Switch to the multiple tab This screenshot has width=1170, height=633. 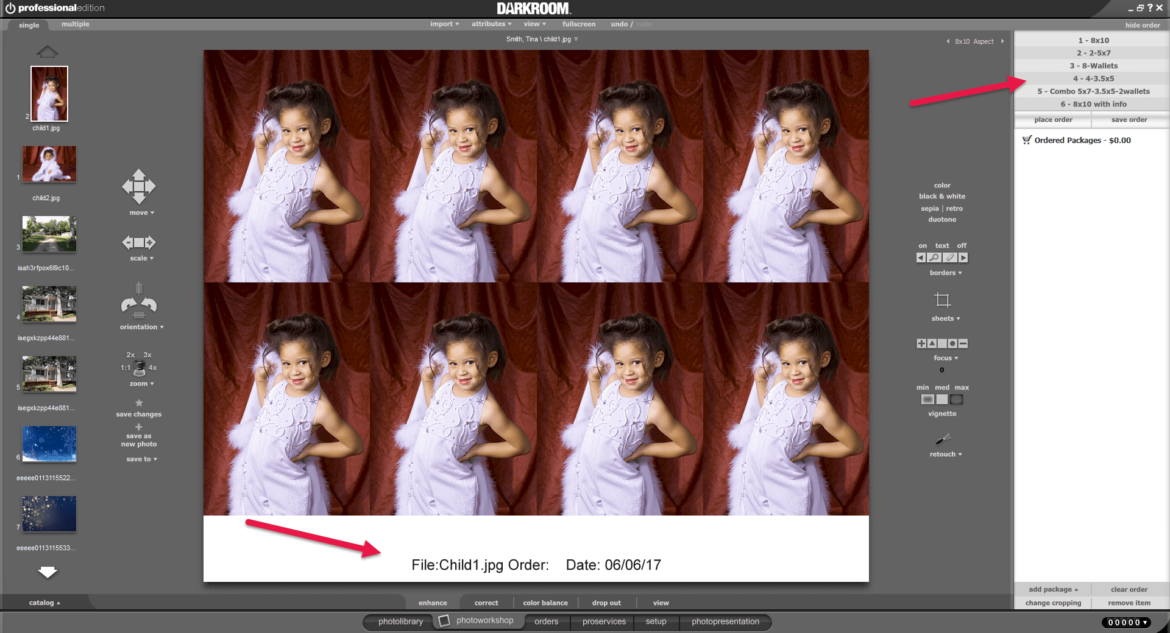[x=74, y=24]
